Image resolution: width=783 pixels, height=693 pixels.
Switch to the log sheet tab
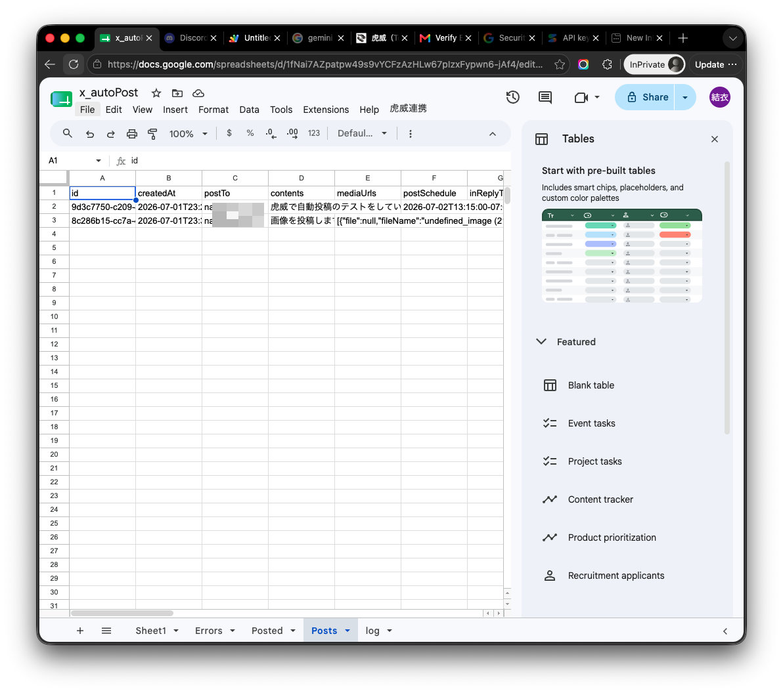(x=372, y=631)
